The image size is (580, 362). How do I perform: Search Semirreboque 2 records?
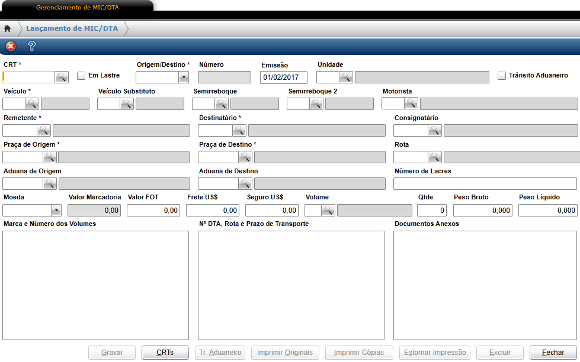[x=316, y=104]
